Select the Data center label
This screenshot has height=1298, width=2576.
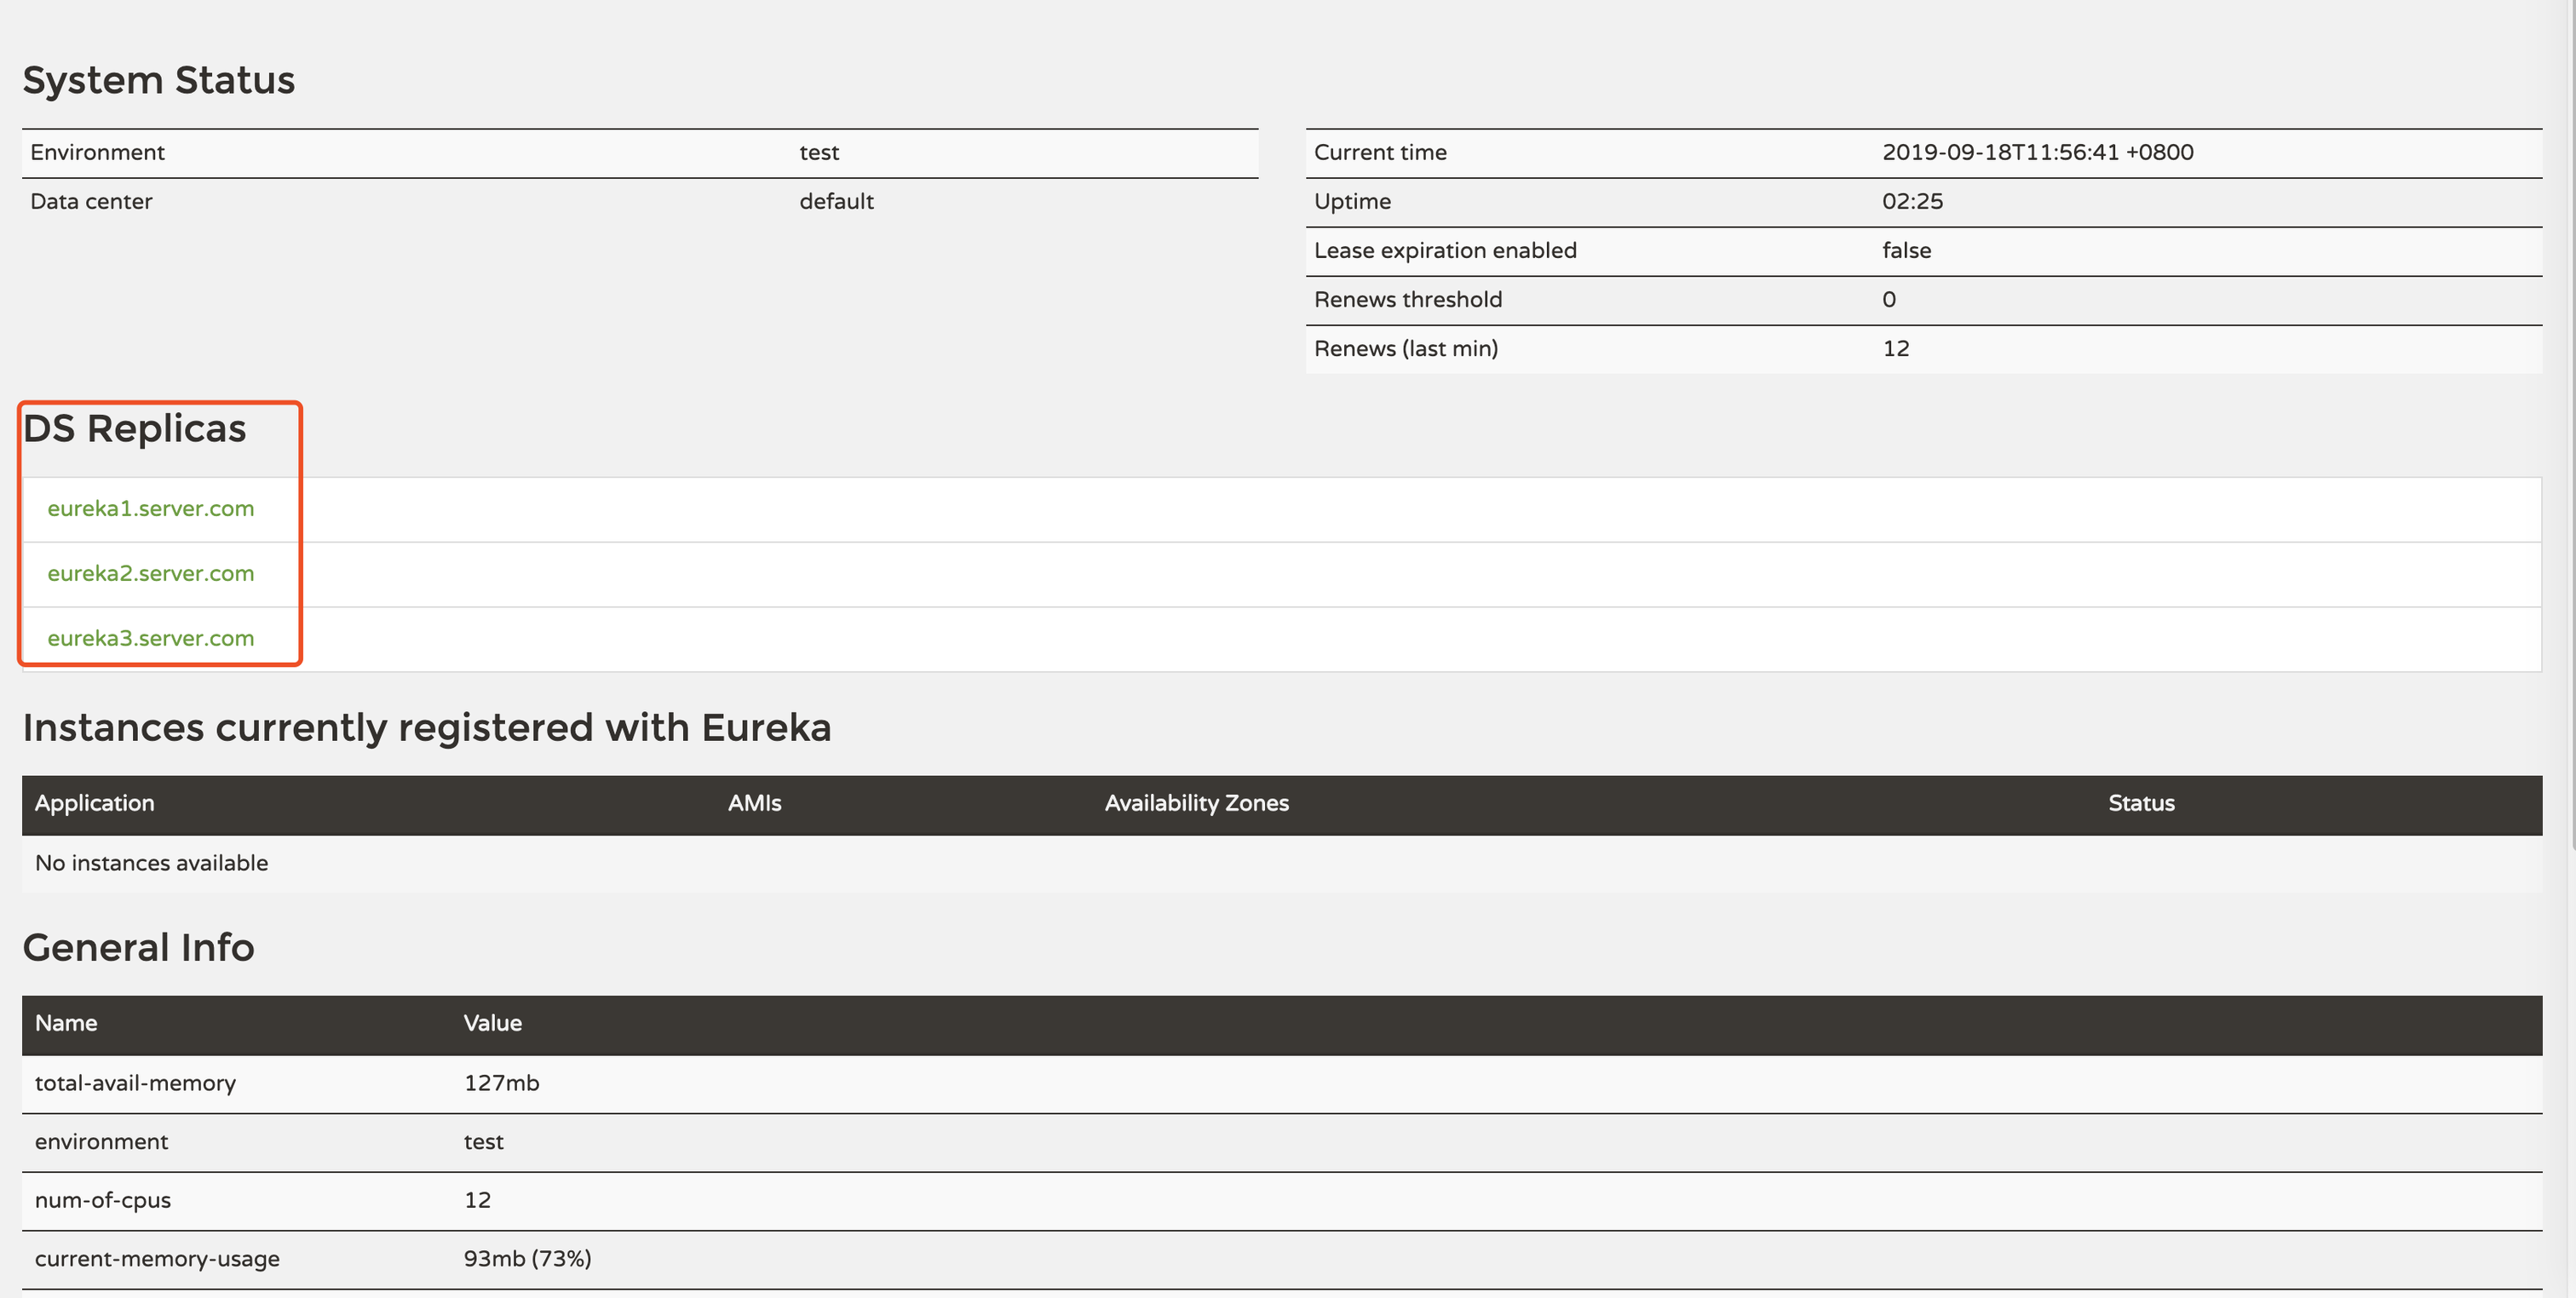91,201
